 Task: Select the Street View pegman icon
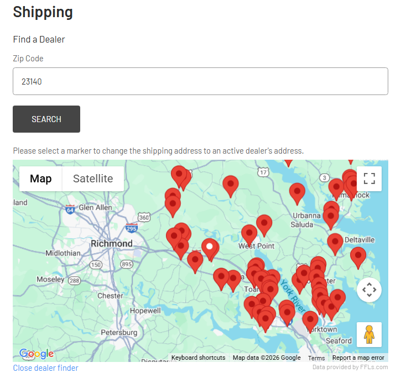369,334
